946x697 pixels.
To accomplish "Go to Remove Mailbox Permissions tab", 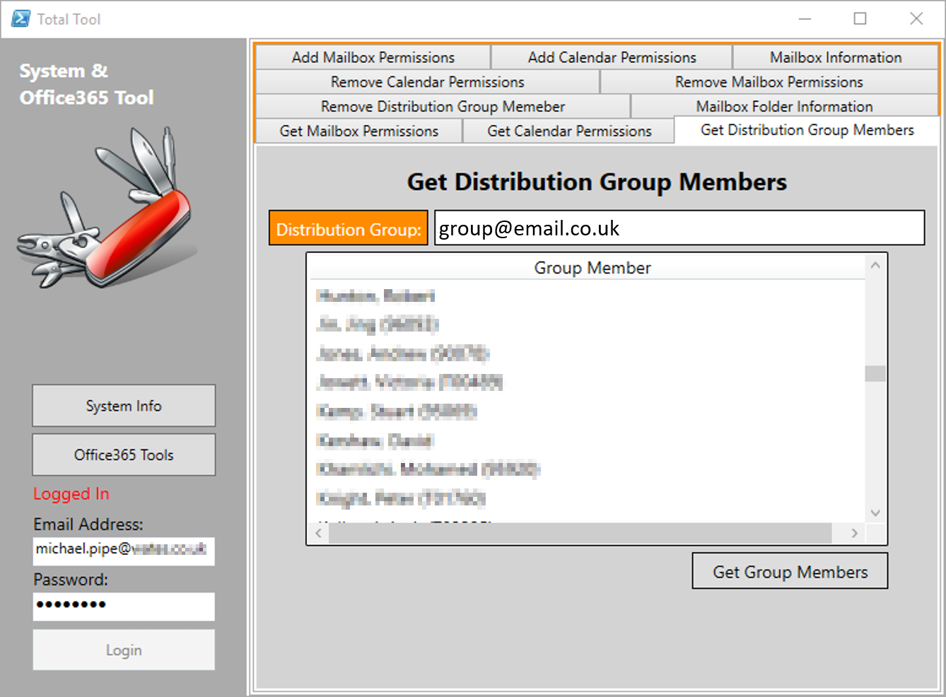I will coord(769,83).
